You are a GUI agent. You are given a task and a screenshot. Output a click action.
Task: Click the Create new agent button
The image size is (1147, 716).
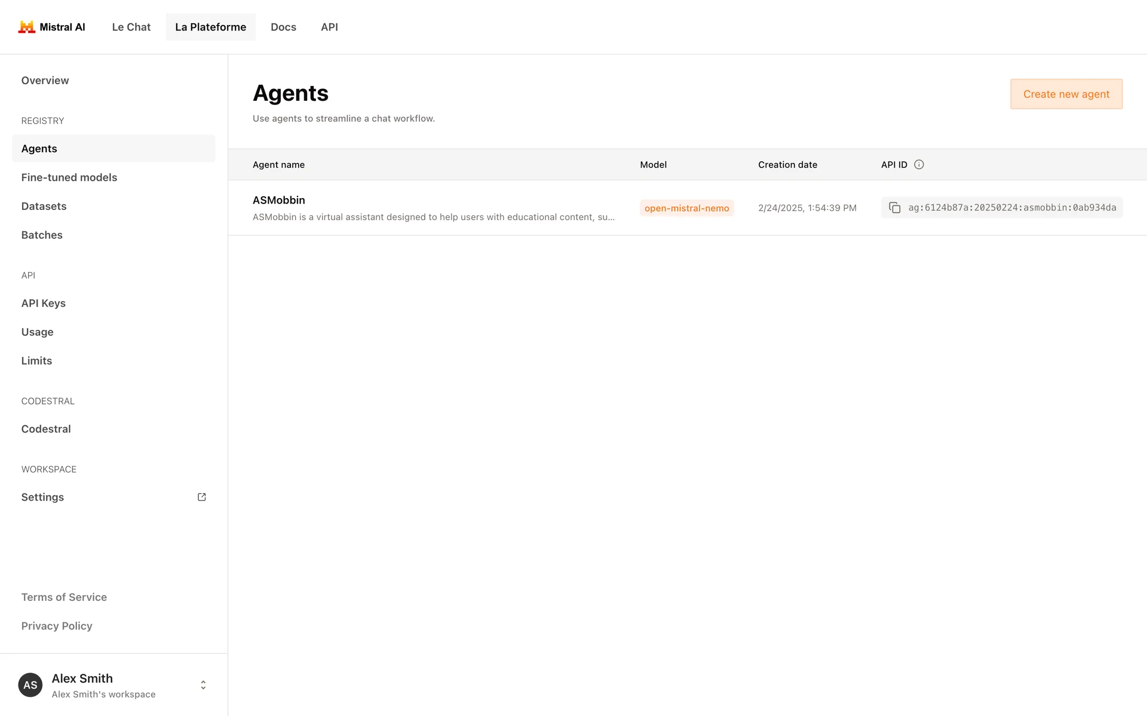tap(1066, 94)
